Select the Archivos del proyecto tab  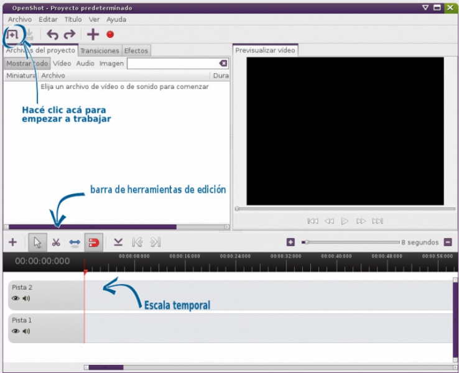40,50
